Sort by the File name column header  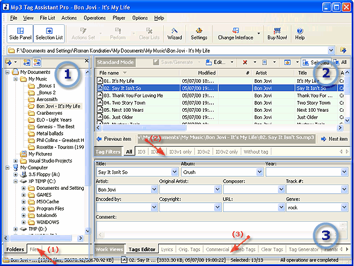click(137, 73)
